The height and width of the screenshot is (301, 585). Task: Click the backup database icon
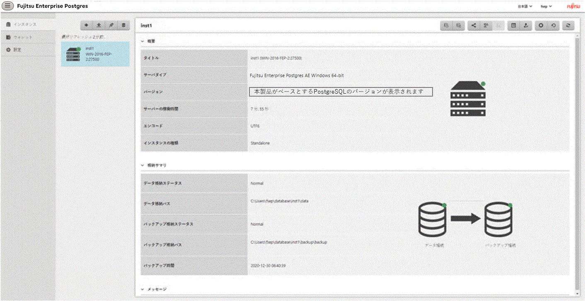pyautogui.click(x=446, y=26)
